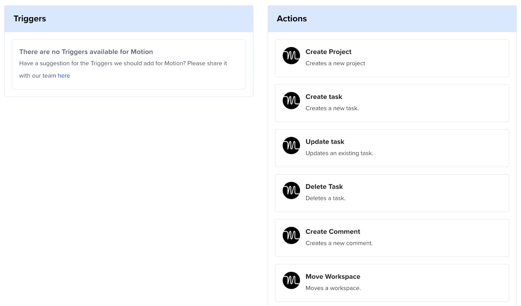Screen dimensions: 521x306
Task: Select the Delete Task action title
Action: coord(324,187)
